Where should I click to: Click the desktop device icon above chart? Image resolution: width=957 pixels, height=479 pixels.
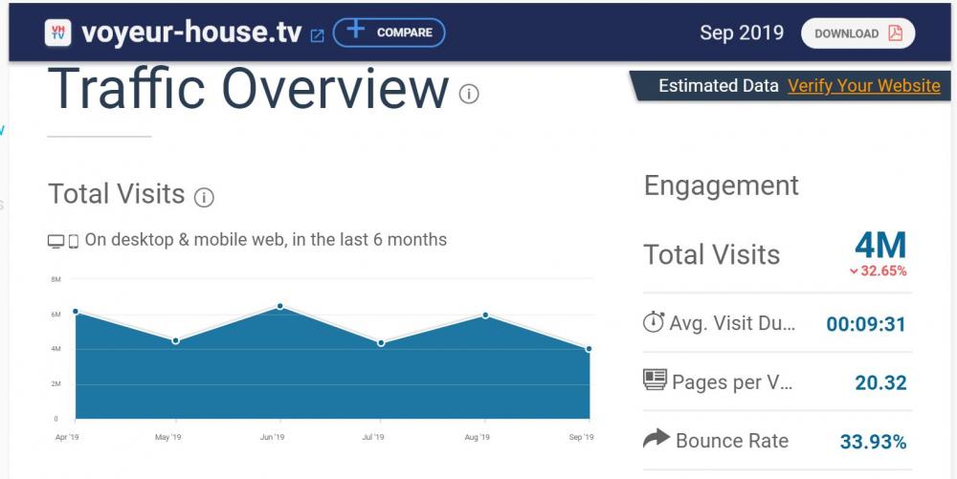56,241
